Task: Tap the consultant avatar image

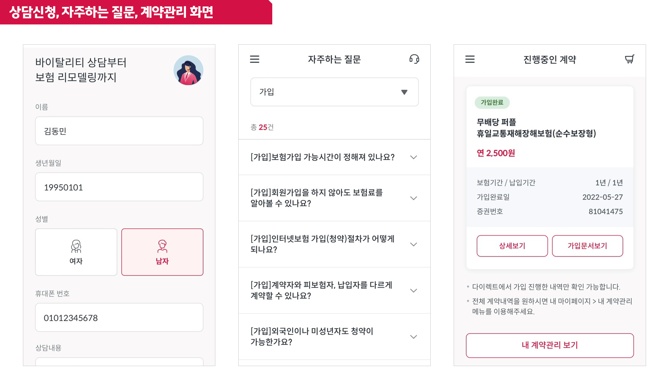Action: coord(188,70)
